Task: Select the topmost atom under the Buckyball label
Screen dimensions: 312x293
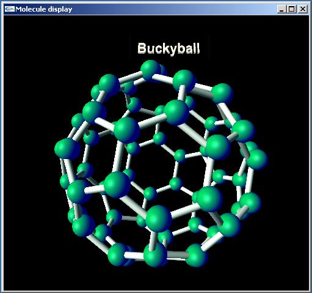Action: (151, 71)
